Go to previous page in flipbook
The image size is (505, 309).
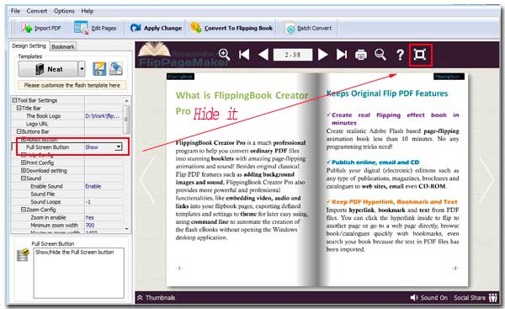coord(263,55)
